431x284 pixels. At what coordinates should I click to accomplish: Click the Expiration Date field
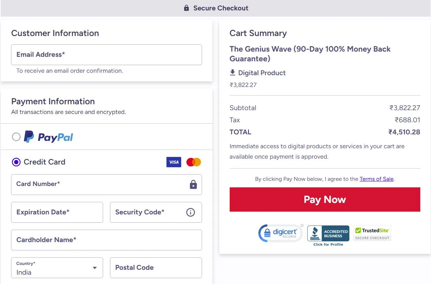tap(57, 212)
